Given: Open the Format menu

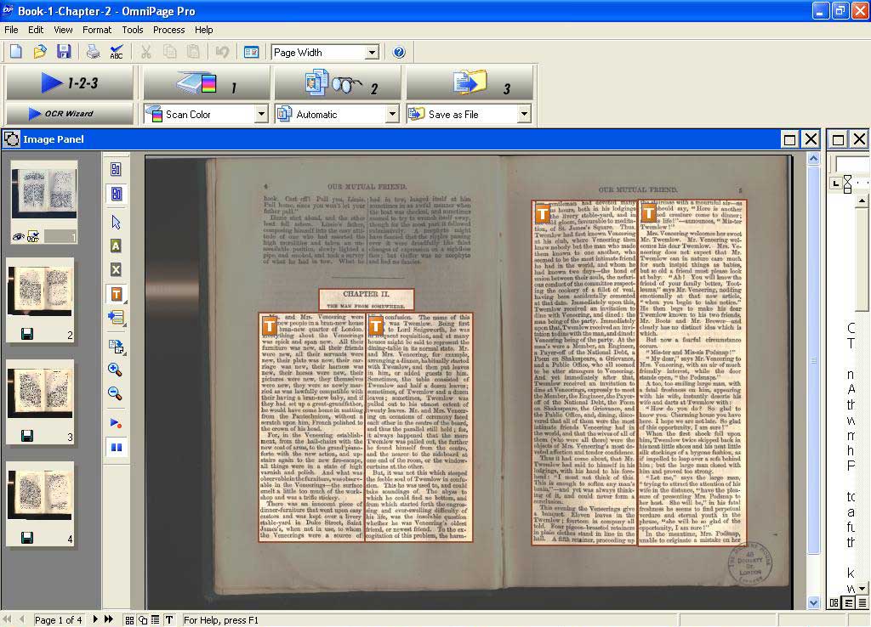Looking at the screenshot, I should coord(97,30).
